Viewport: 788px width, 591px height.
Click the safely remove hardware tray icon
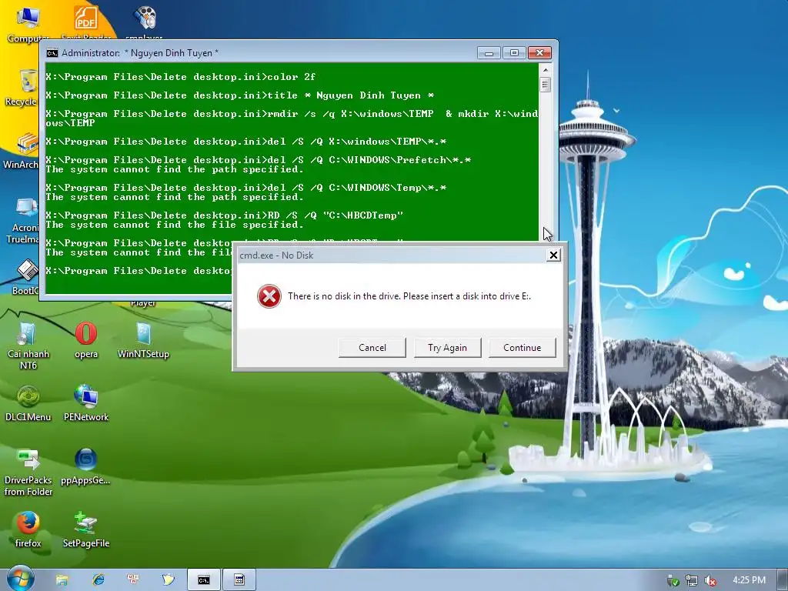click(673, 581)
